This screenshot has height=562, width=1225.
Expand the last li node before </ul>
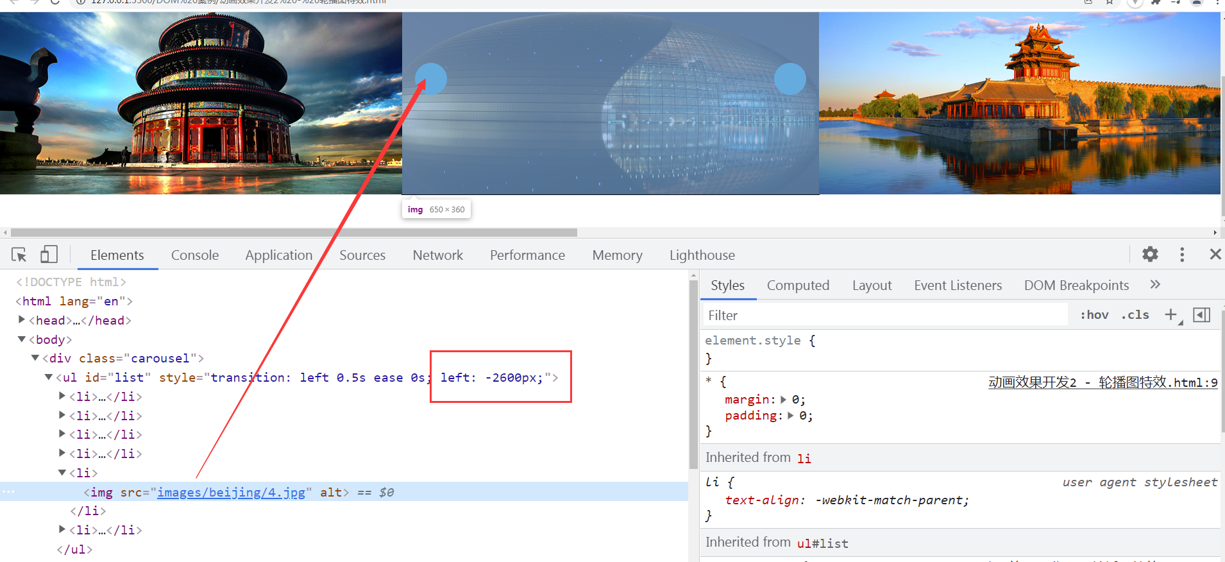[62, 529]
